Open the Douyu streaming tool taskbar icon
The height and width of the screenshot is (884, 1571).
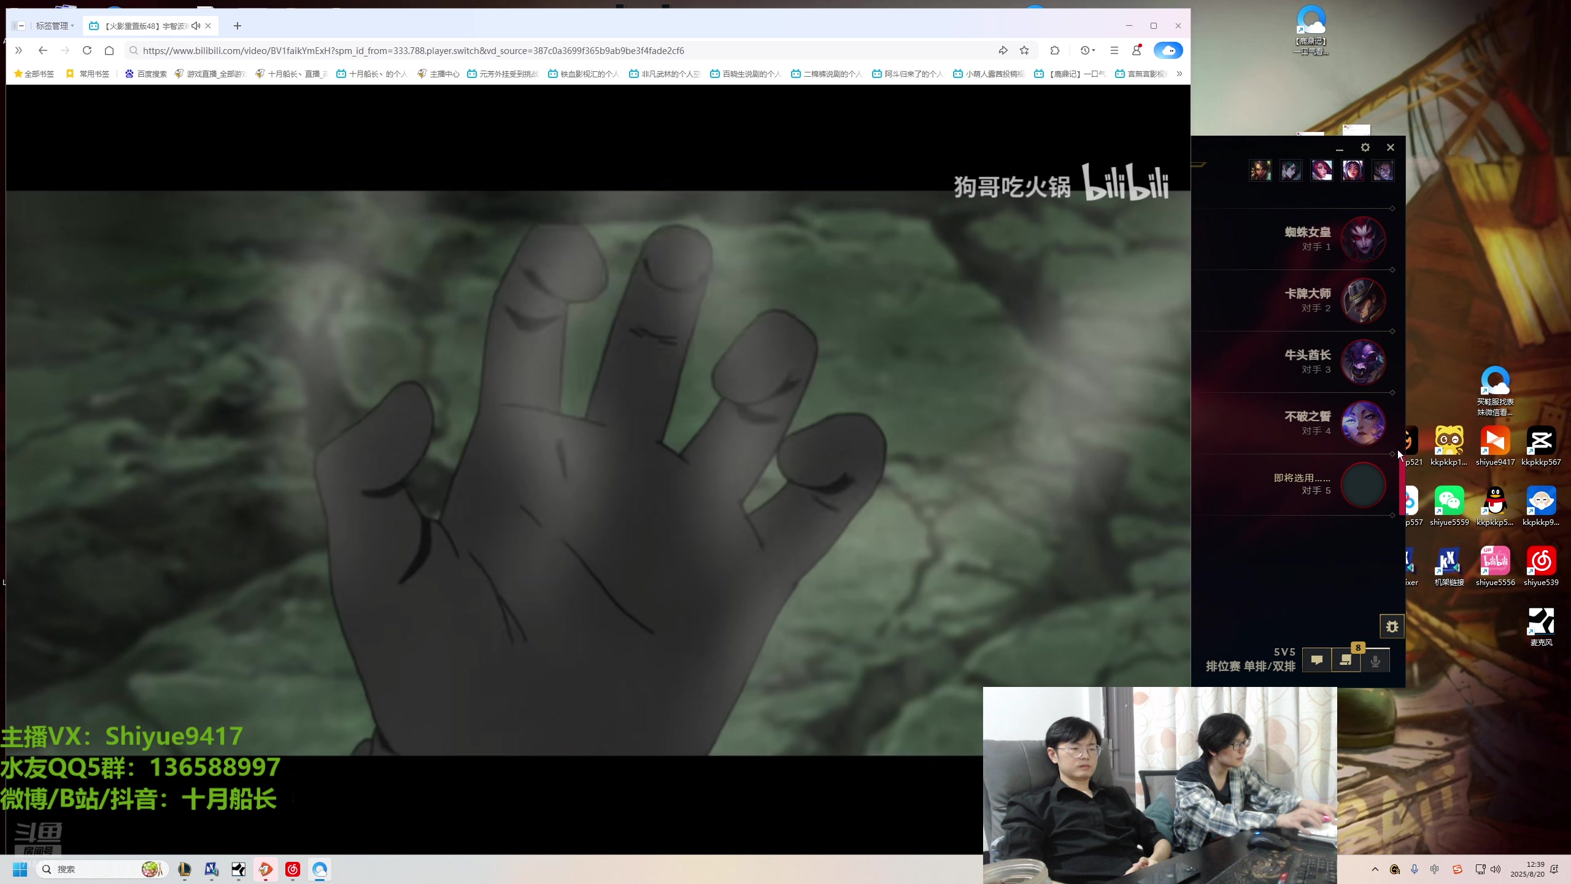tap(266, 869)
